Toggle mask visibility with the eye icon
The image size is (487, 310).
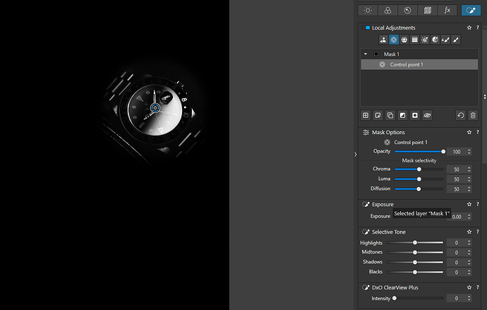coord(427,115)
